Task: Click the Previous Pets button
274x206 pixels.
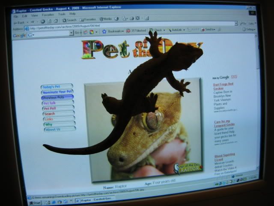Action: 57,97
